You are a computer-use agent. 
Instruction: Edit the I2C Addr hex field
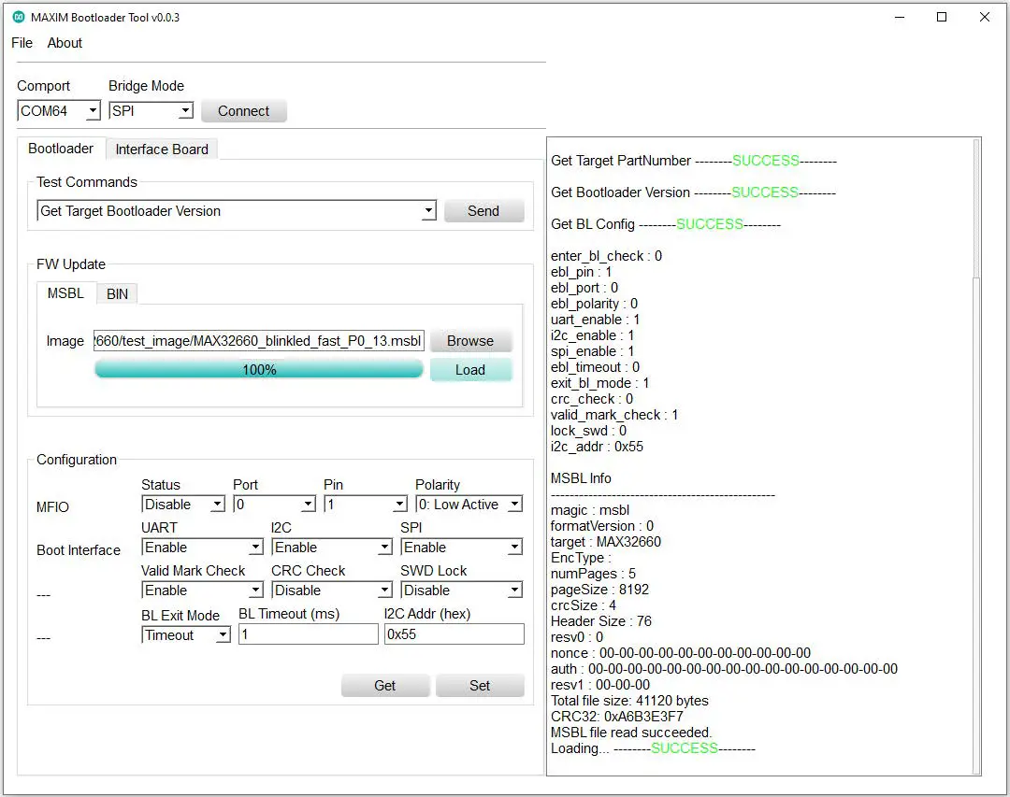[454, 633]
